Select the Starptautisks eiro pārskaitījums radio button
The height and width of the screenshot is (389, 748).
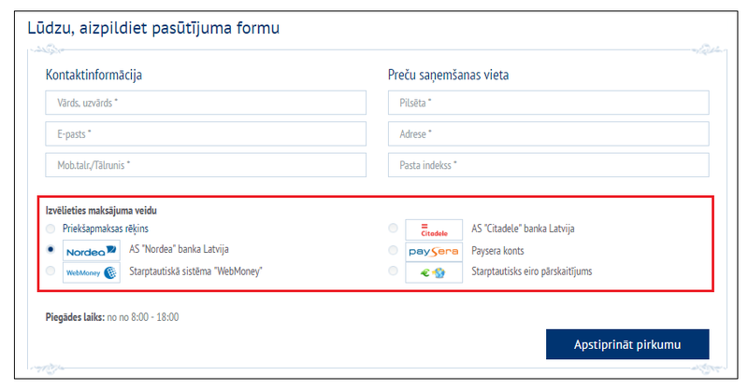click(x=394, y=272)
